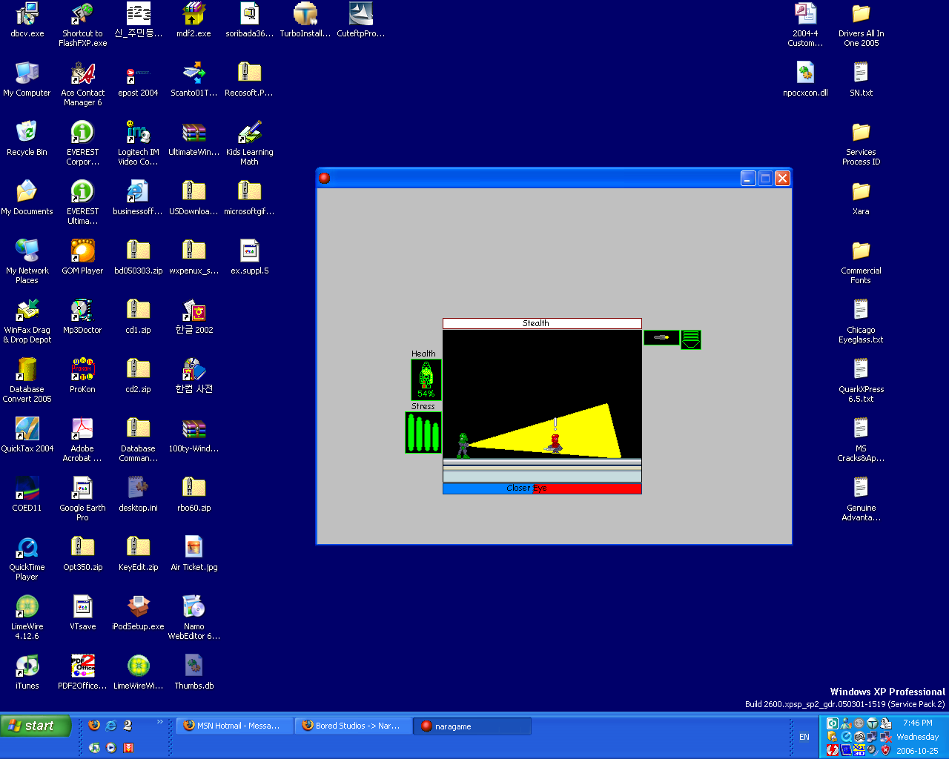
Task: Select the My Network Places icon
Action: coord(27,261)
